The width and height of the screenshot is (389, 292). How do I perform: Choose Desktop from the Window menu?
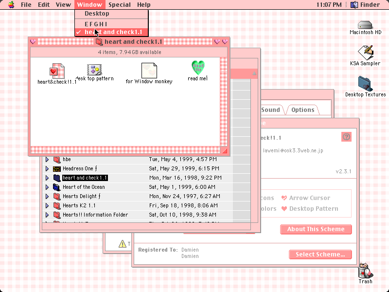point(111,14)
